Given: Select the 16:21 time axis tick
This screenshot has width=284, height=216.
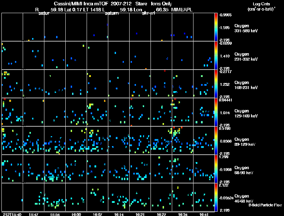Looking at the screenshot, I should 140,214.
